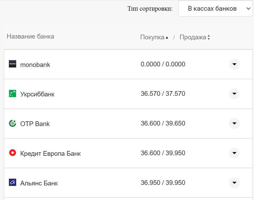The image size is (254, 200).
Task: Expand details for the monobank row
Action: pos(234,64)
